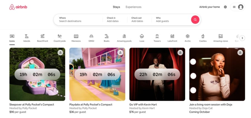Click the 22h countdown timer
Screen dimensions: 251x118
(x=157, y=74)
